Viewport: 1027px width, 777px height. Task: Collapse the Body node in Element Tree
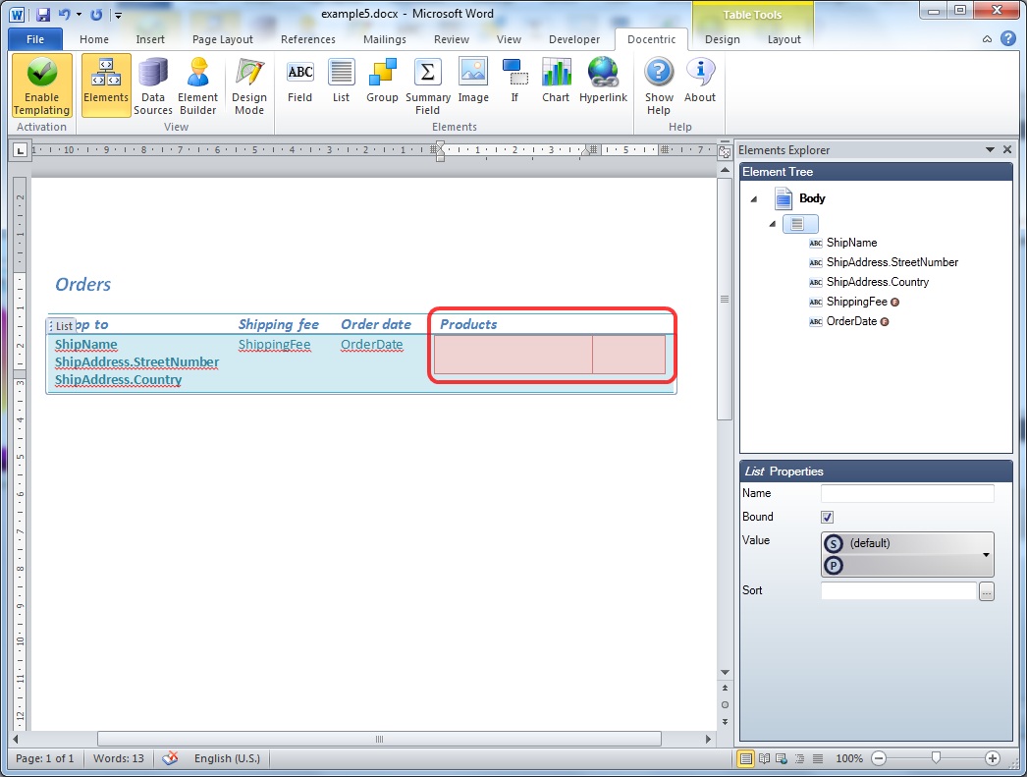click(753, 198)
